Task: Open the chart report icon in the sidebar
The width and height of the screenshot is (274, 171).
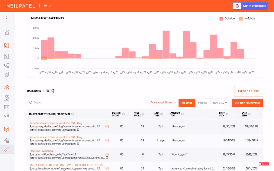Action: click(7, 56)
